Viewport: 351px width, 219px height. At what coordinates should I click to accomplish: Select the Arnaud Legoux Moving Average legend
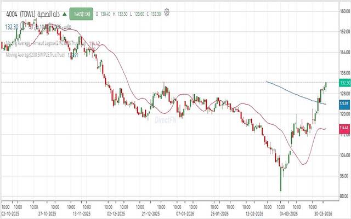tap(44, 42)
